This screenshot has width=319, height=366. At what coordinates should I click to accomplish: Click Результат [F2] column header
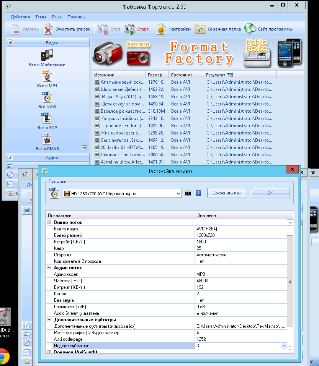coord(240,75)
